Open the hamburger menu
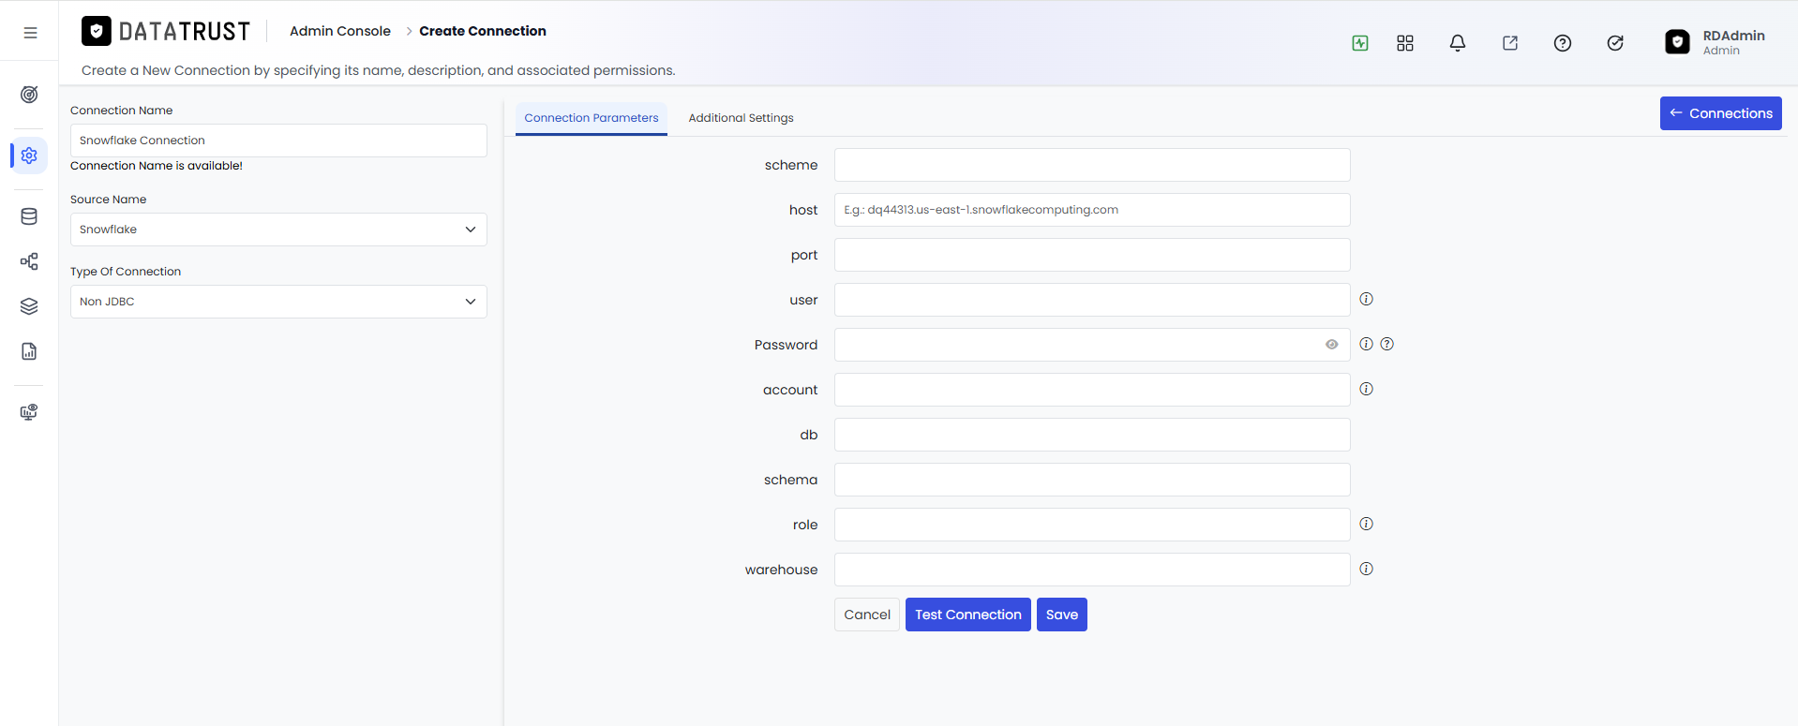The height and width of the screenshot is (726, 1798). (30, 33)
